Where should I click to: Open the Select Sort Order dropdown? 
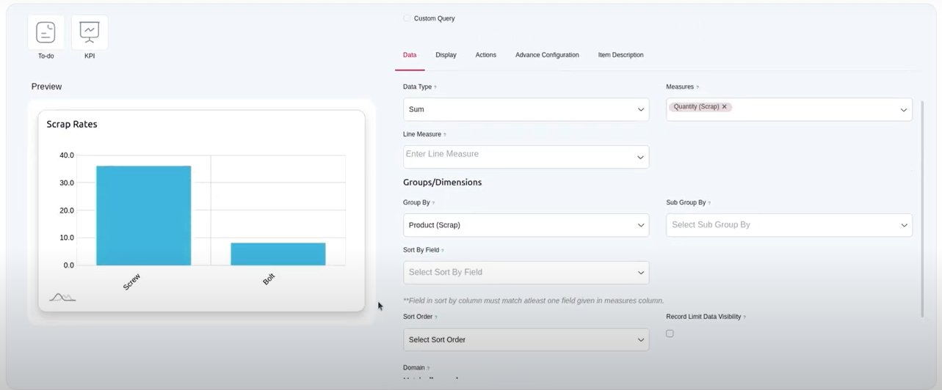[526, 339]
